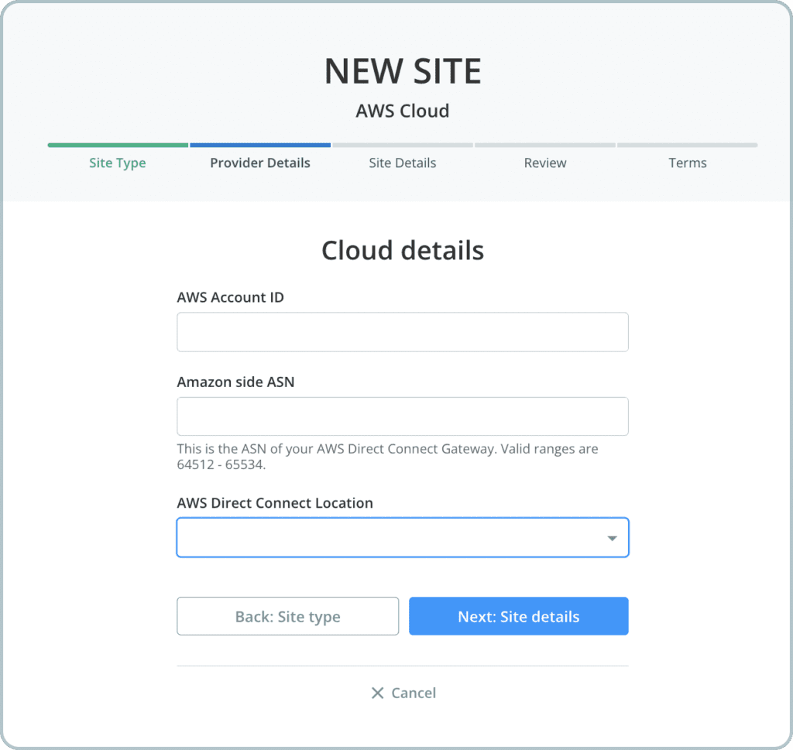Open the AWS Direct Connect Location dropdown
The image size is (793, 750).
pyautogui.click(x=402, y=536)
